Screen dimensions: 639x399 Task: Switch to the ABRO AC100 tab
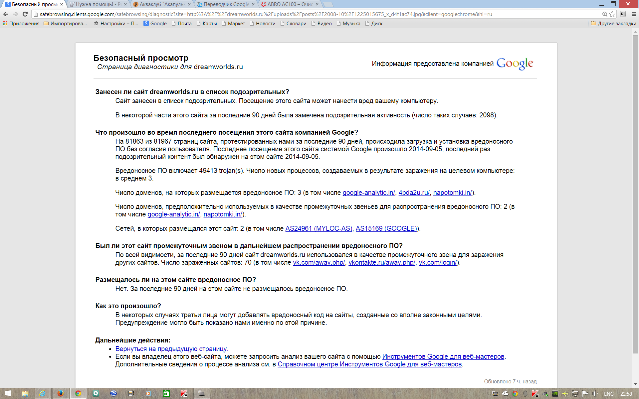[x=289, y=4]
